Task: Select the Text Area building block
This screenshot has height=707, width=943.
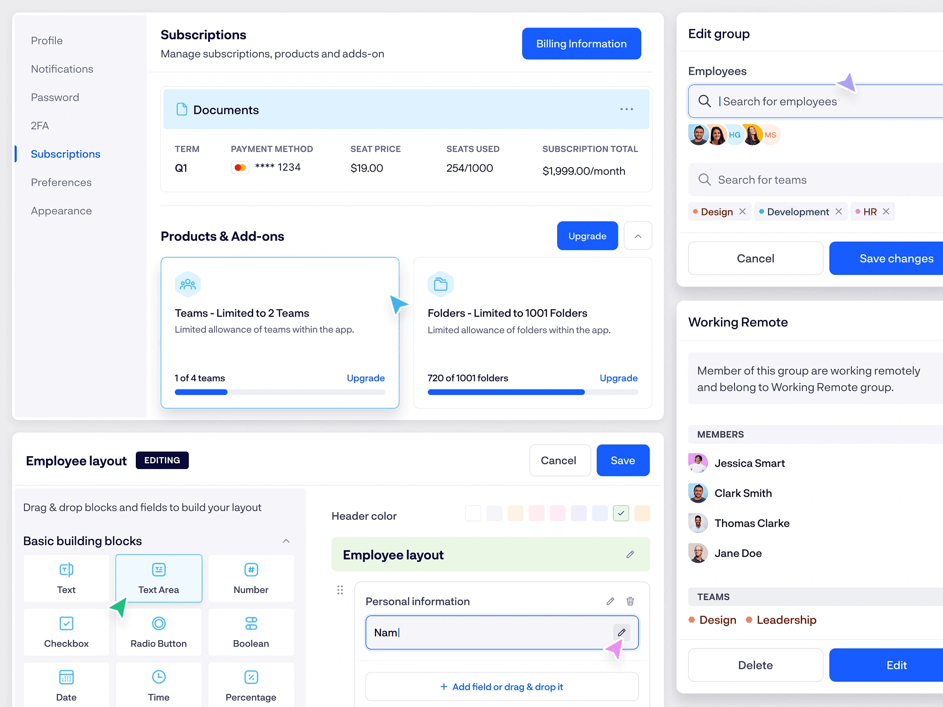Action: click(159, 578)
